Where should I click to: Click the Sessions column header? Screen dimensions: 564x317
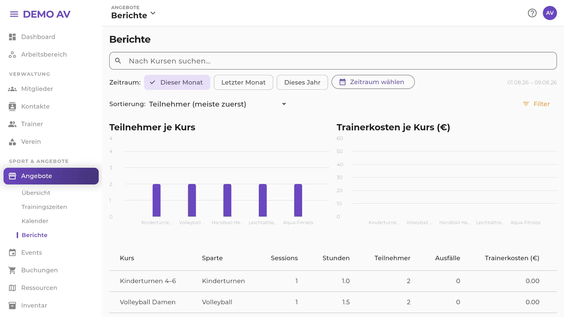[x=284, y=258]
